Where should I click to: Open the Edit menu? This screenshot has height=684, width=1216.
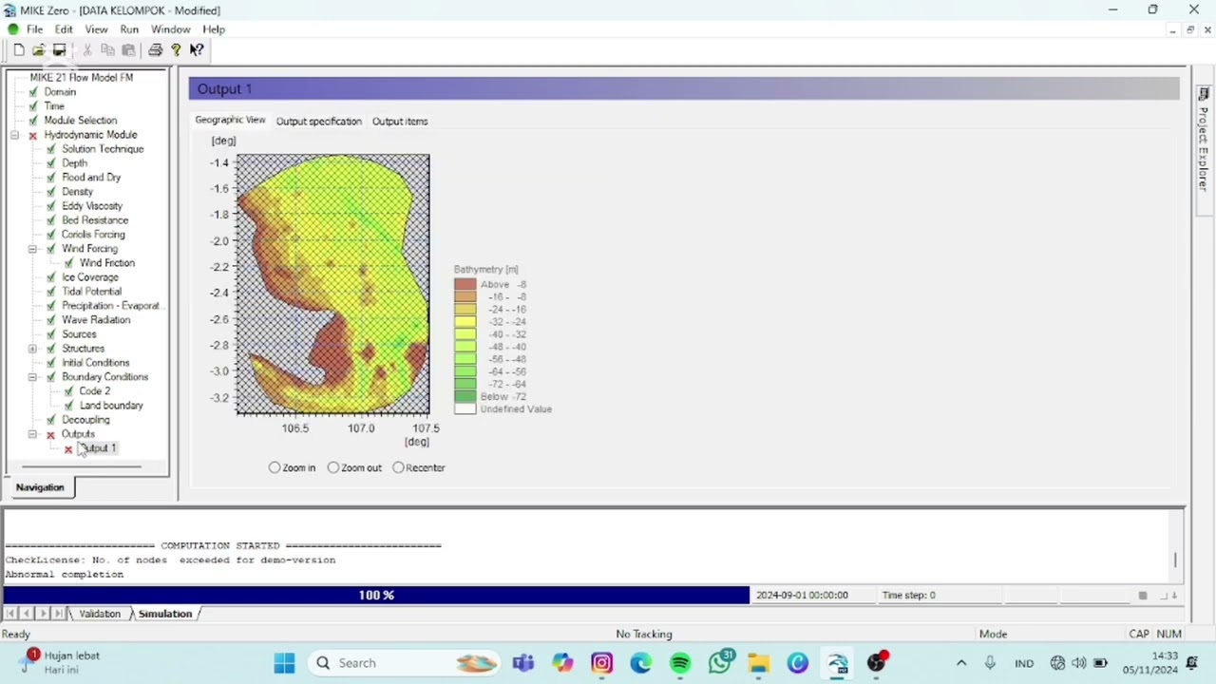tap(64, 29)
